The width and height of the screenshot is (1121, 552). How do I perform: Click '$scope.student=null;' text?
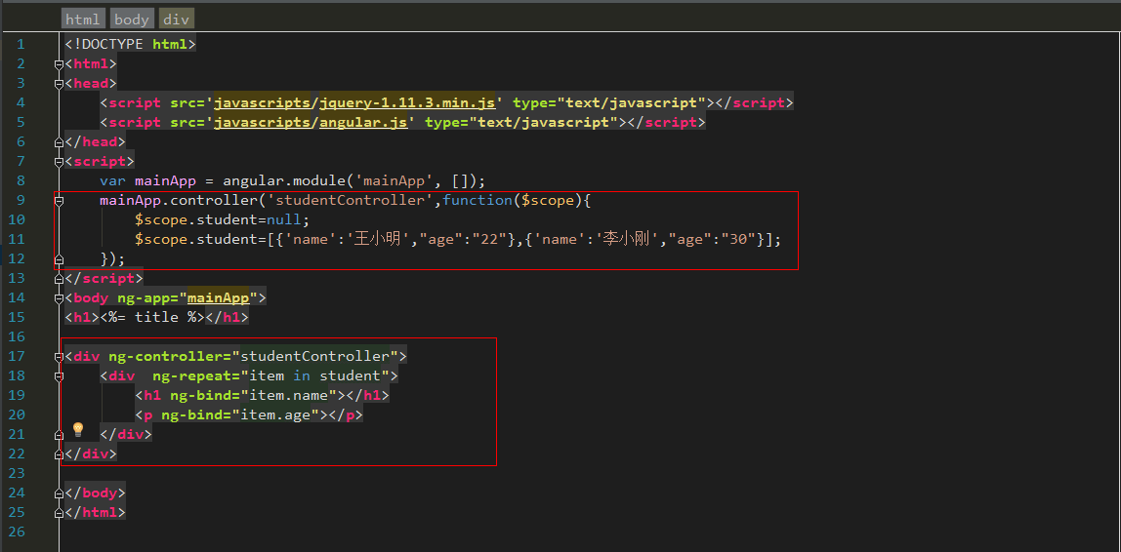click(223, 220)
